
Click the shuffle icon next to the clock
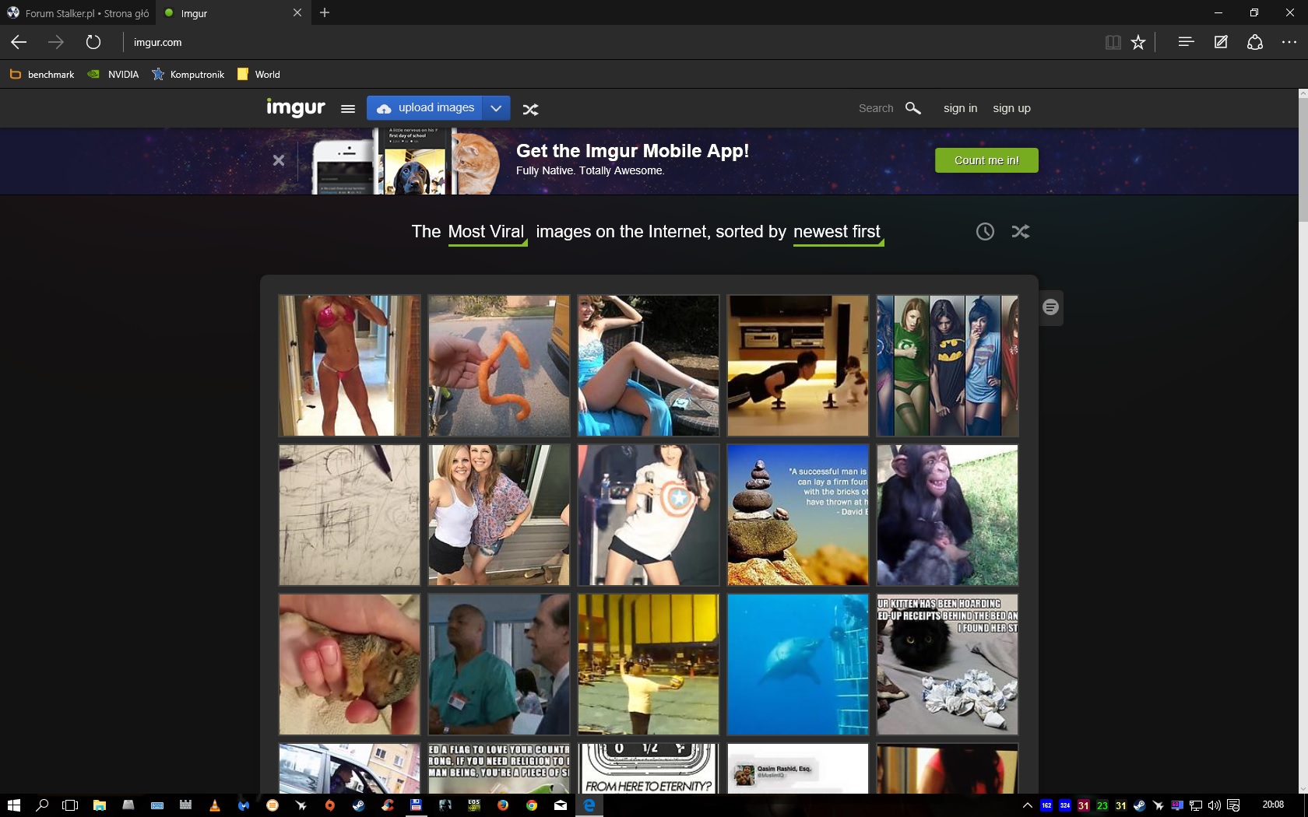1020,231
